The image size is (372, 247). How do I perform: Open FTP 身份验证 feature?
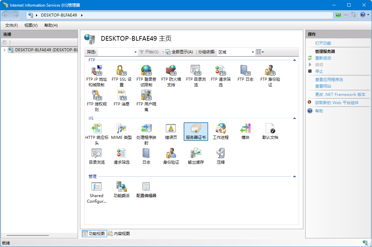[270, 76]
